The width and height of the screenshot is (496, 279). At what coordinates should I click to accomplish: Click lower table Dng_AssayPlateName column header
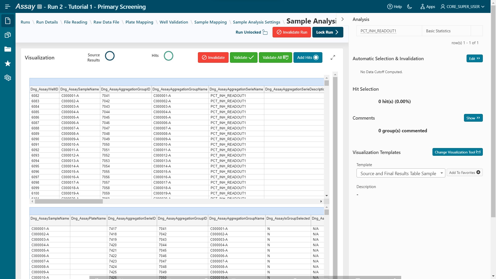click(x=88, y=218)
